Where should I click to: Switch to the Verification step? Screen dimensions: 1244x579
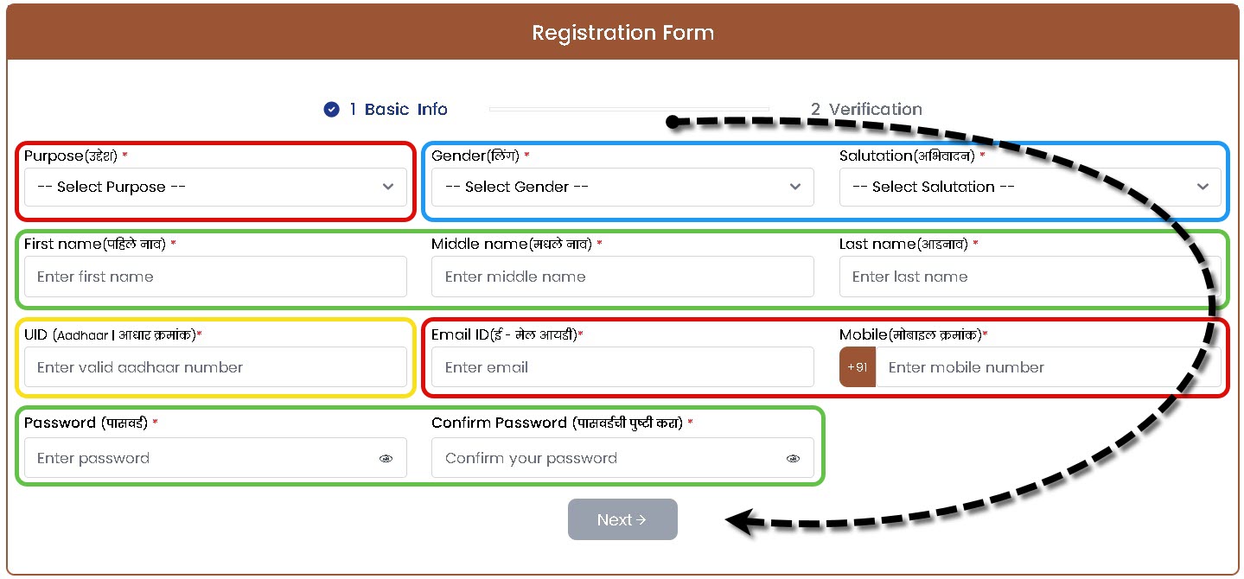(x=866, y=110)
